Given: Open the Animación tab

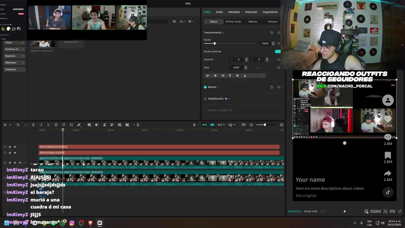Looking at the screenshot, I should [251, 12].
